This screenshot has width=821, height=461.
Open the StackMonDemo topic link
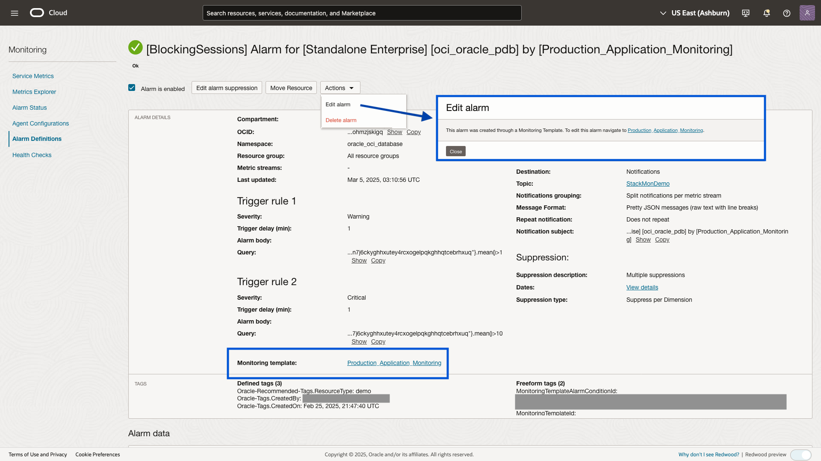(x=647, y=184)
